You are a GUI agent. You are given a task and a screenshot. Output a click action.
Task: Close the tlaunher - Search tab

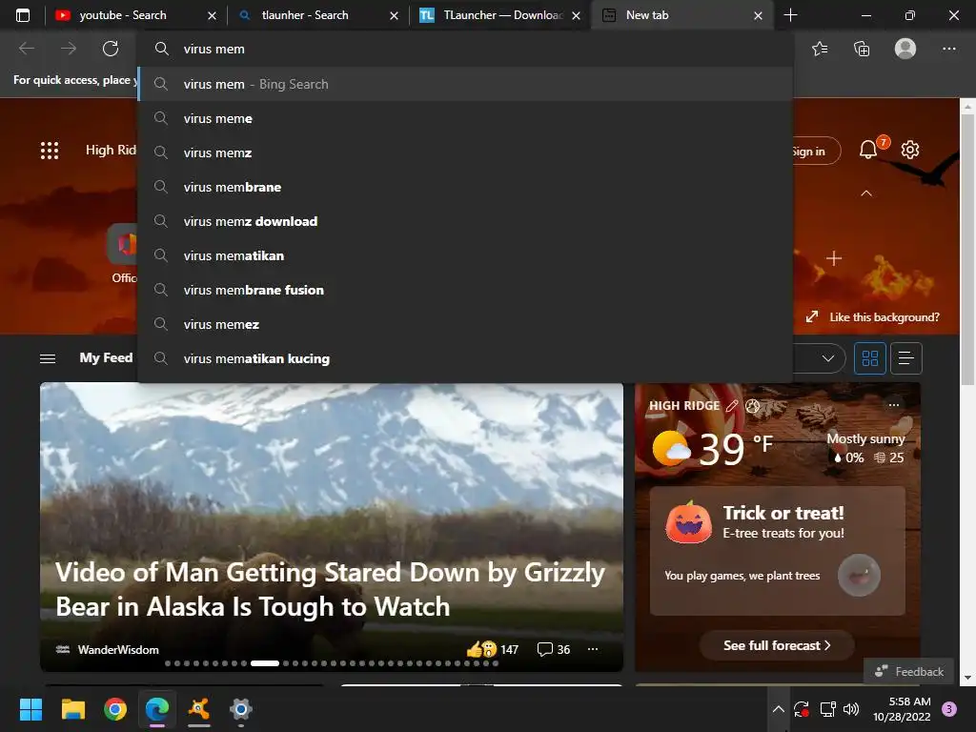coord(394,15)
